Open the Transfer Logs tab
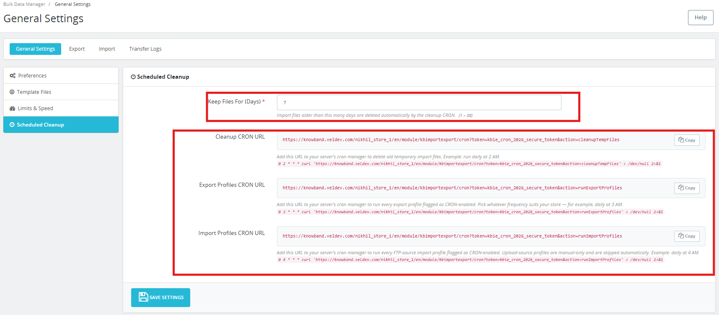The image size is (719, 315). click(145, 49)
